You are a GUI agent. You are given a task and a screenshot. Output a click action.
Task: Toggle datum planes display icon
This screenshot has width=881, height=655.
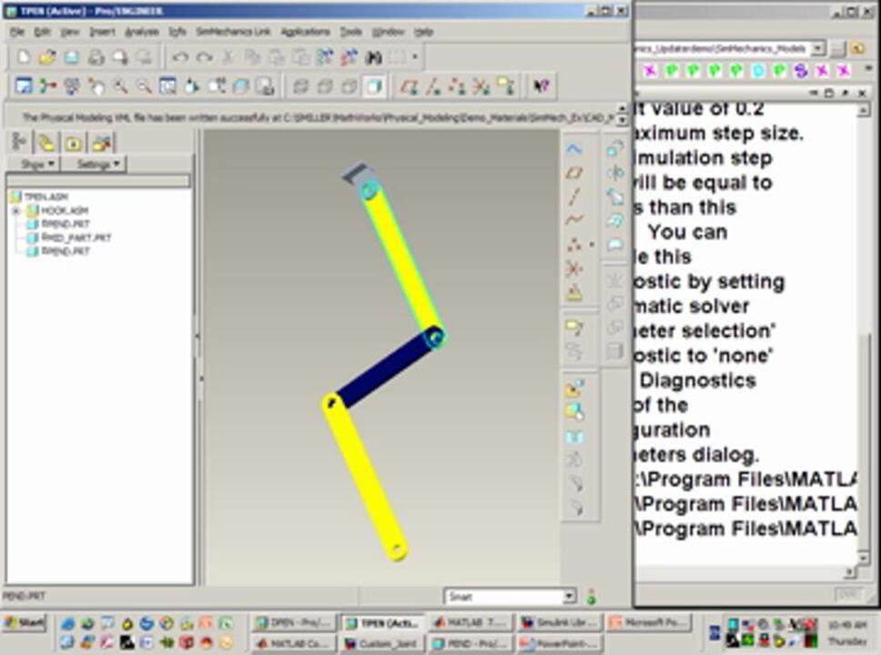pos(410,86)
